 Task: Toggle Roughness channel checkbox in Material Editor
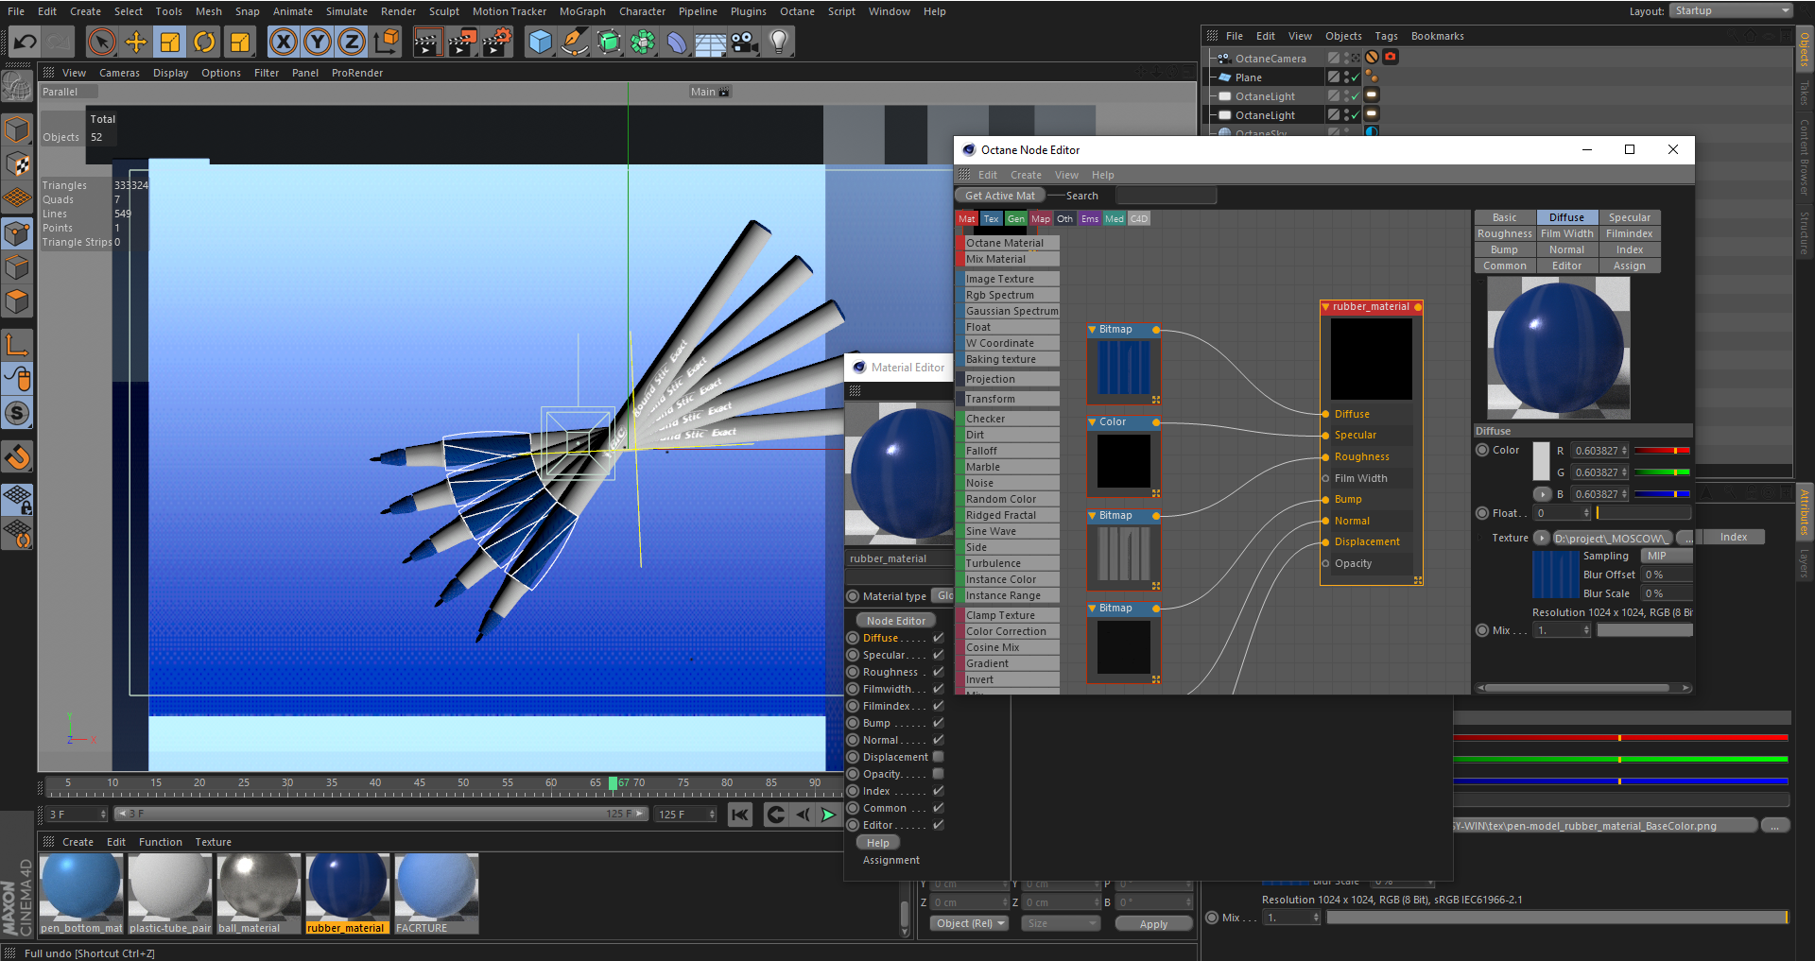coord(939,672)
